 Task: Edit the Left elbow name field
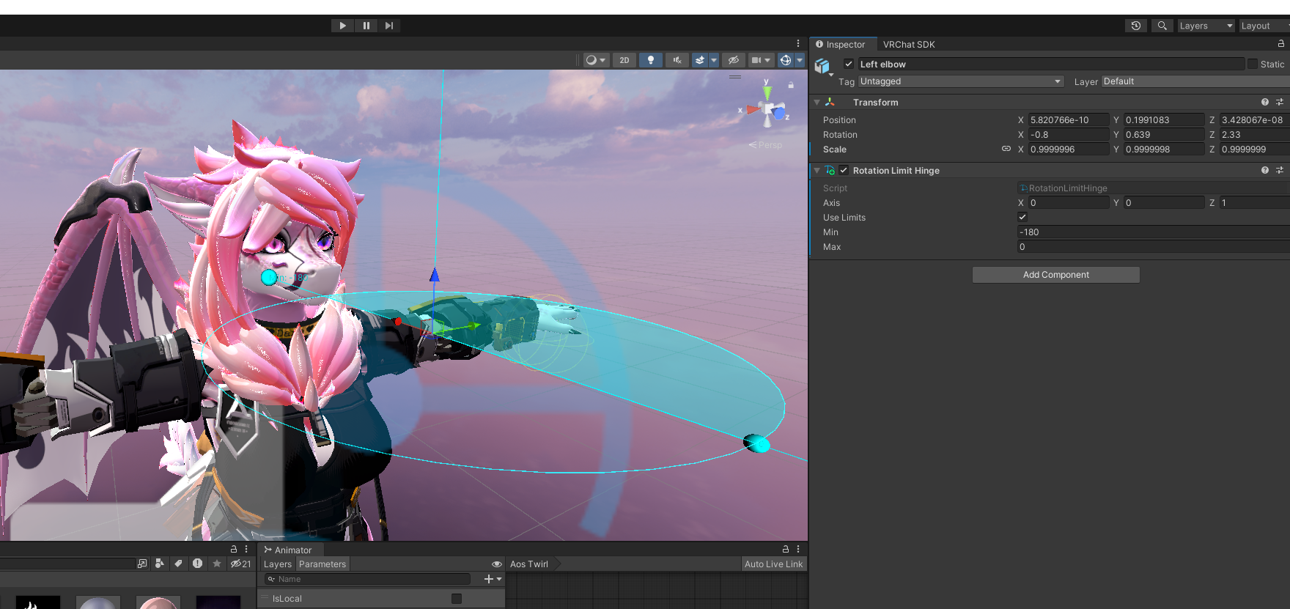click(x=1051, y=64)
